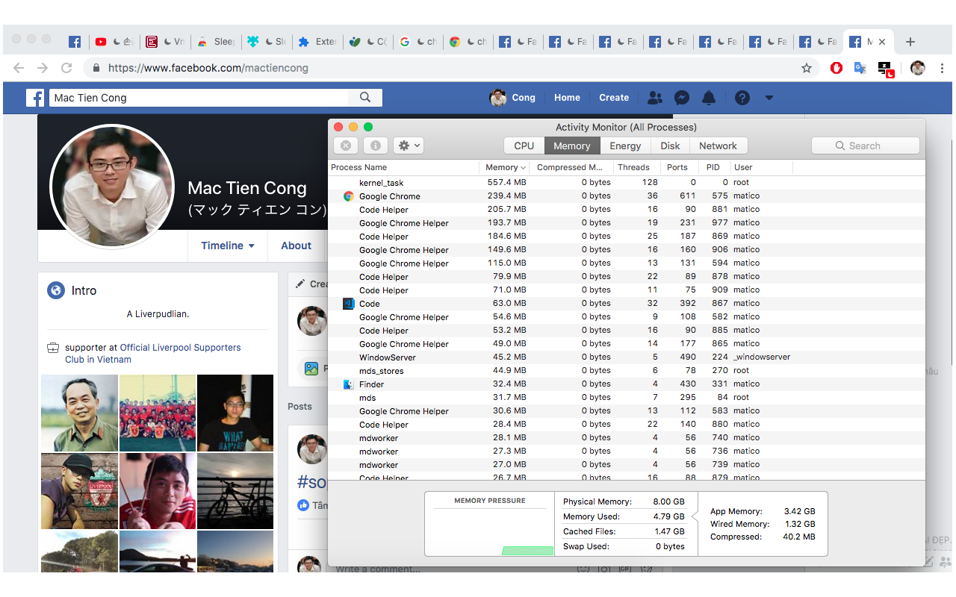Click the Finder icon in the process list
The width and height of the screenshot is (956, 597).
pos(348,384)
